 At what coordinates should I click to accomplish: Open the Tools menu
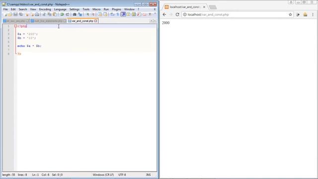point(86,9)
